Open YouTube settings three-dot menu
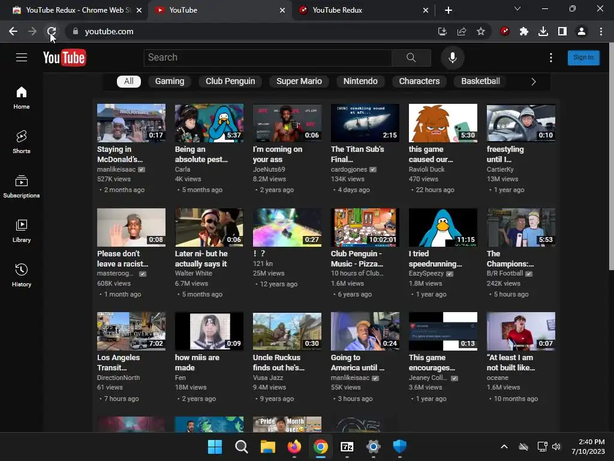Viewport: 614px width, 461px height. [x=551, y=58]
